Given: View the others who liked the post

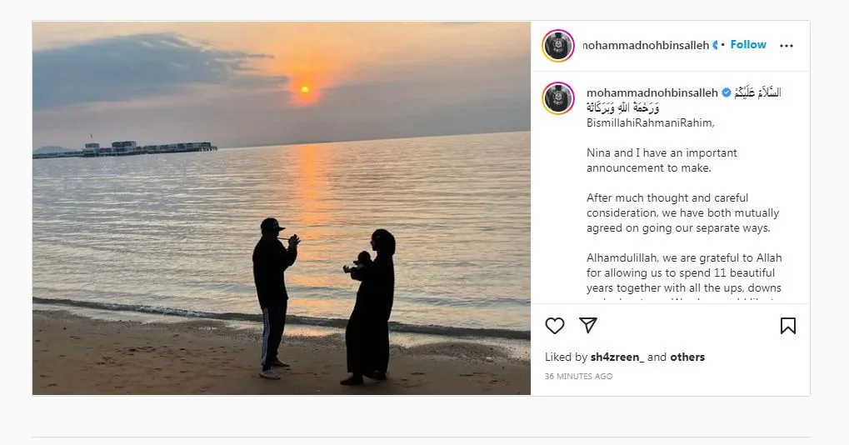Looking at the screenshot, I should (x=687, y=357).
